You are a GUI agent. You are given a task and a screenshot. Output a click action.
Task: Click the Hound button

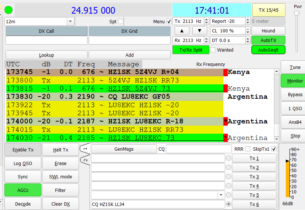268,31
